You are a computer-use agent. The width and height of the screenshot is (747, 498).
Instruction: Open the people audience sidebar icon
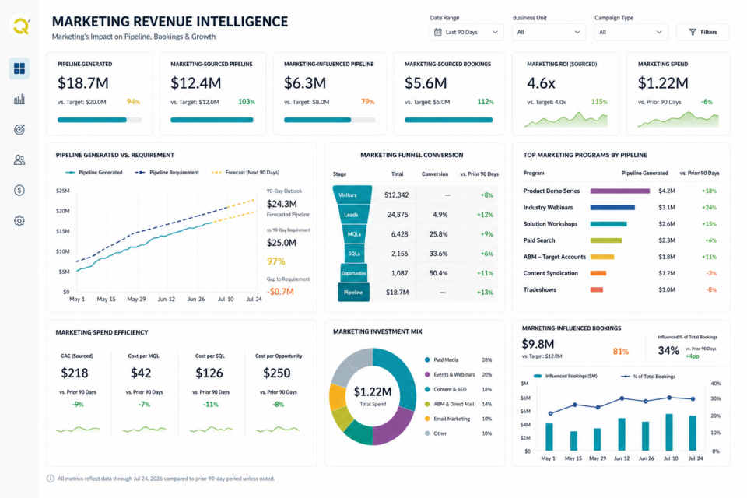pos(19,160)
